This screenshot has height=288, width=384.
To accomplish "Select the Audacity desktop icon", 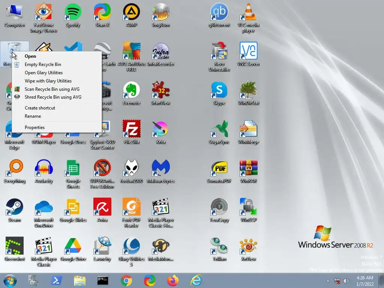I will pos(43,171).
